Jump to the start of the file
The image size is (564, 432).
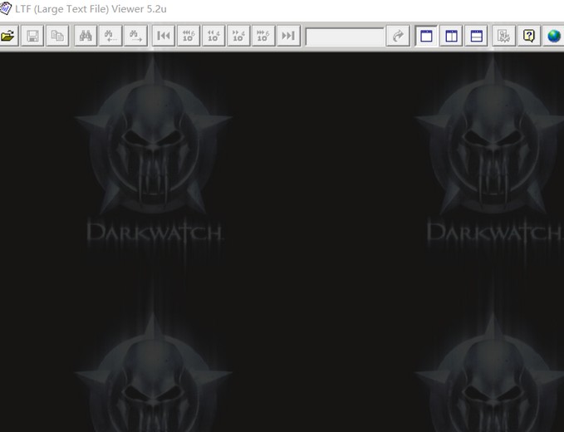[164, 36]
